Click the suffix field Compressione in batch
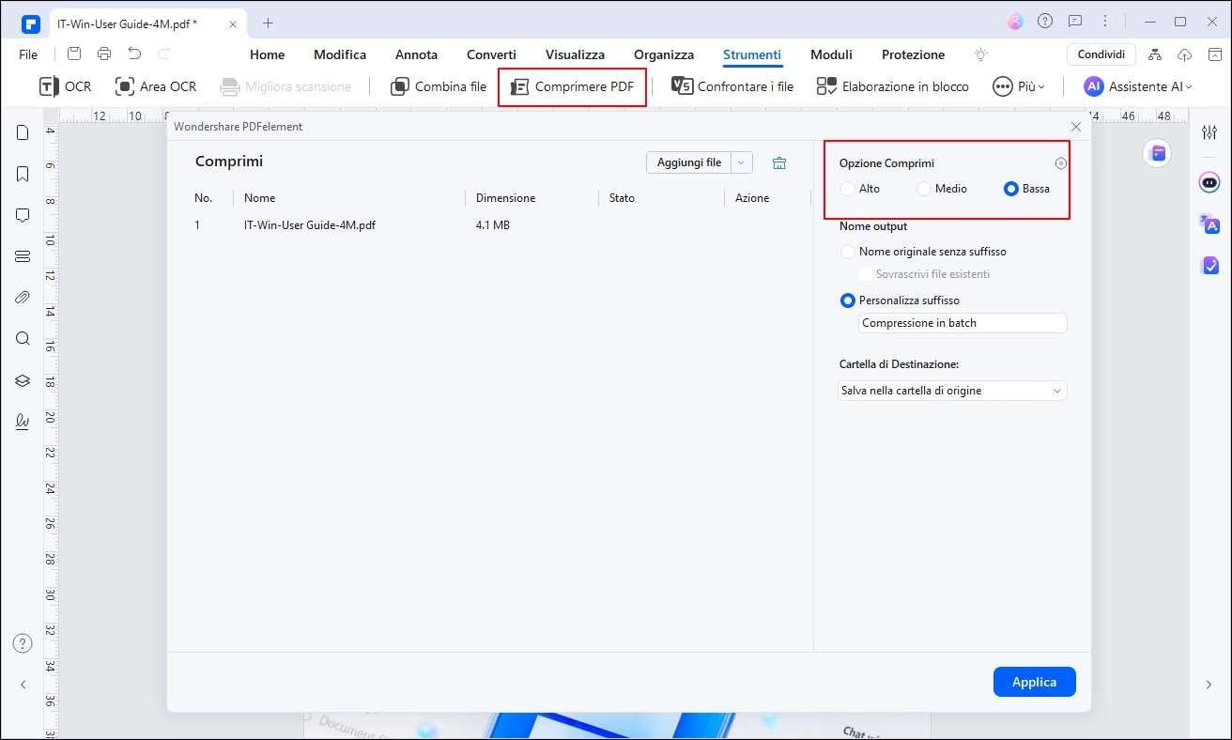Image resolution: width=1232 pixels, height=740 pixels. pyautogui.click(x=962, y=323)
